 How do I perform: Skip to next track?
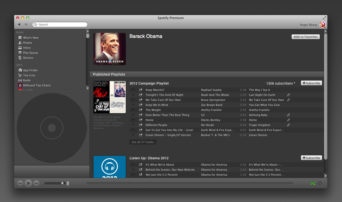pyautogui.click(x=36, y=183)
